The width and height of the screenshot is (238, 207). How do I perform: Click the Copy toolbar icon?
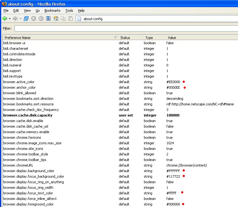63,19
